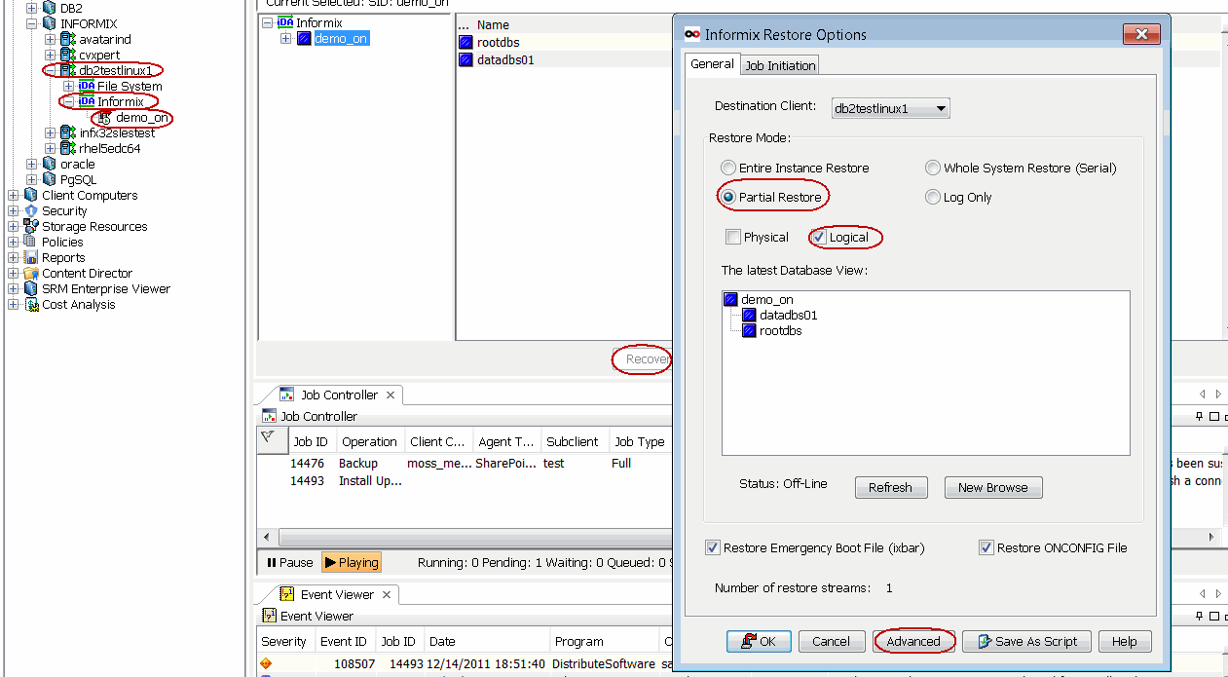Cancel the Informix Restore Options dialog
Screen dimensions: 1228x677
coord(831,641)
